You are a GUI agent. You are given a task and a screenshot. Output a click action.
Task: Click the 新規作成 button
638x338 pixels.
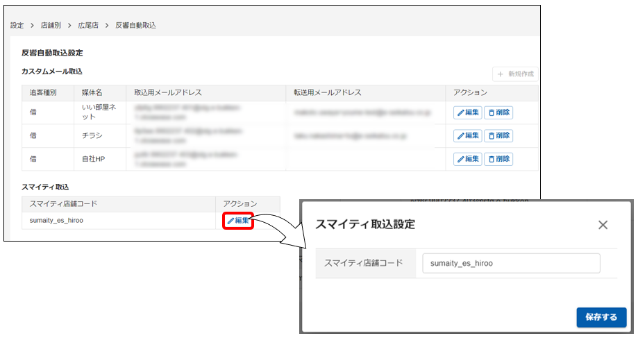click(x=515, y=74)
